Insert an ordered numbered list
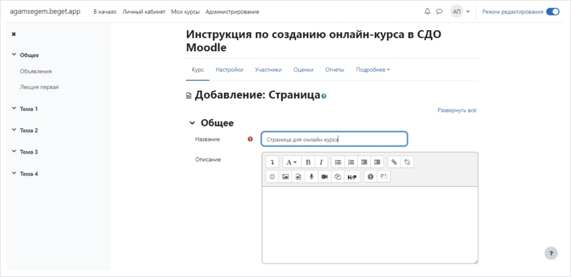Screen dimensions: 571x277 (x=351, y=162)
